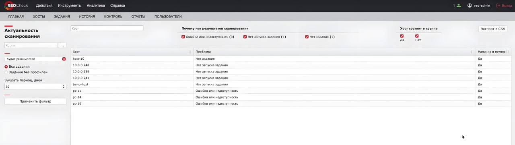Click the problem cell for host-10
Image resolution: width=515 pixels, height=145 pixels.
[334, 58]
